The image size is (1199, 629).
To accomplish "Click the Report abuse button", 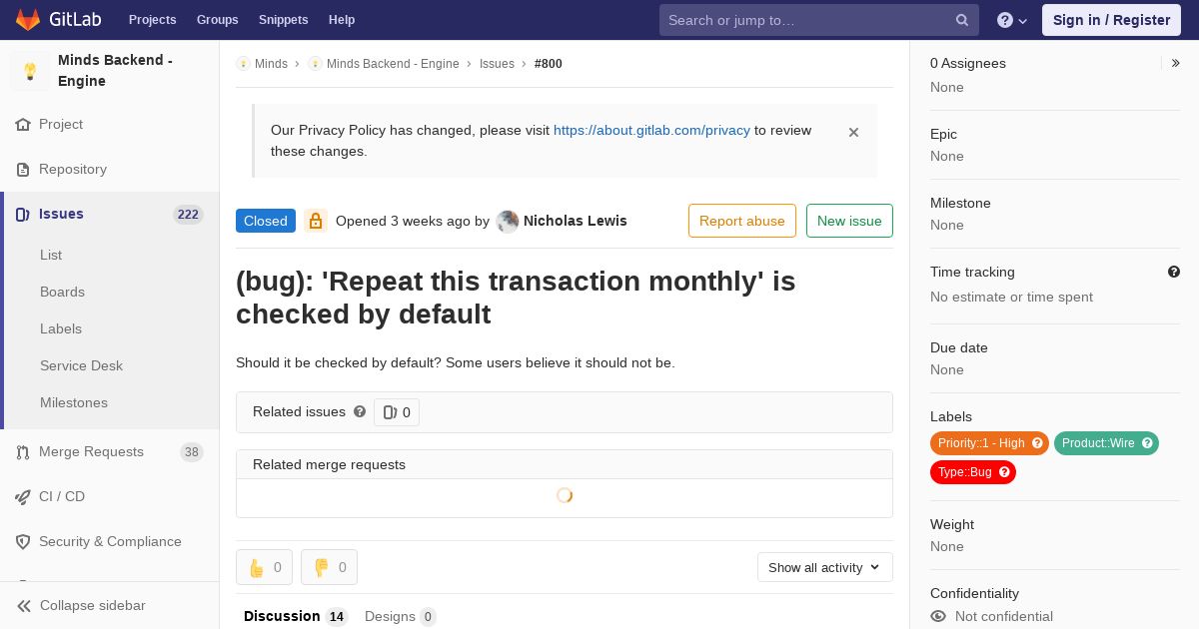I will pos(742,221).
